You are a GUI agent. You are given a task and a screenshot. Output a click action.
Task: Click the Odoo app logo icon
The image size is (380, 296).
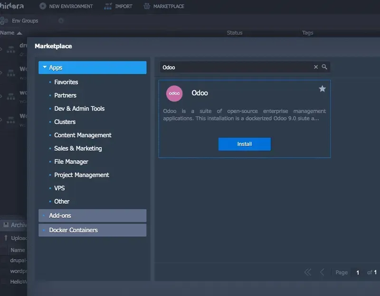(x=174, y=93)
